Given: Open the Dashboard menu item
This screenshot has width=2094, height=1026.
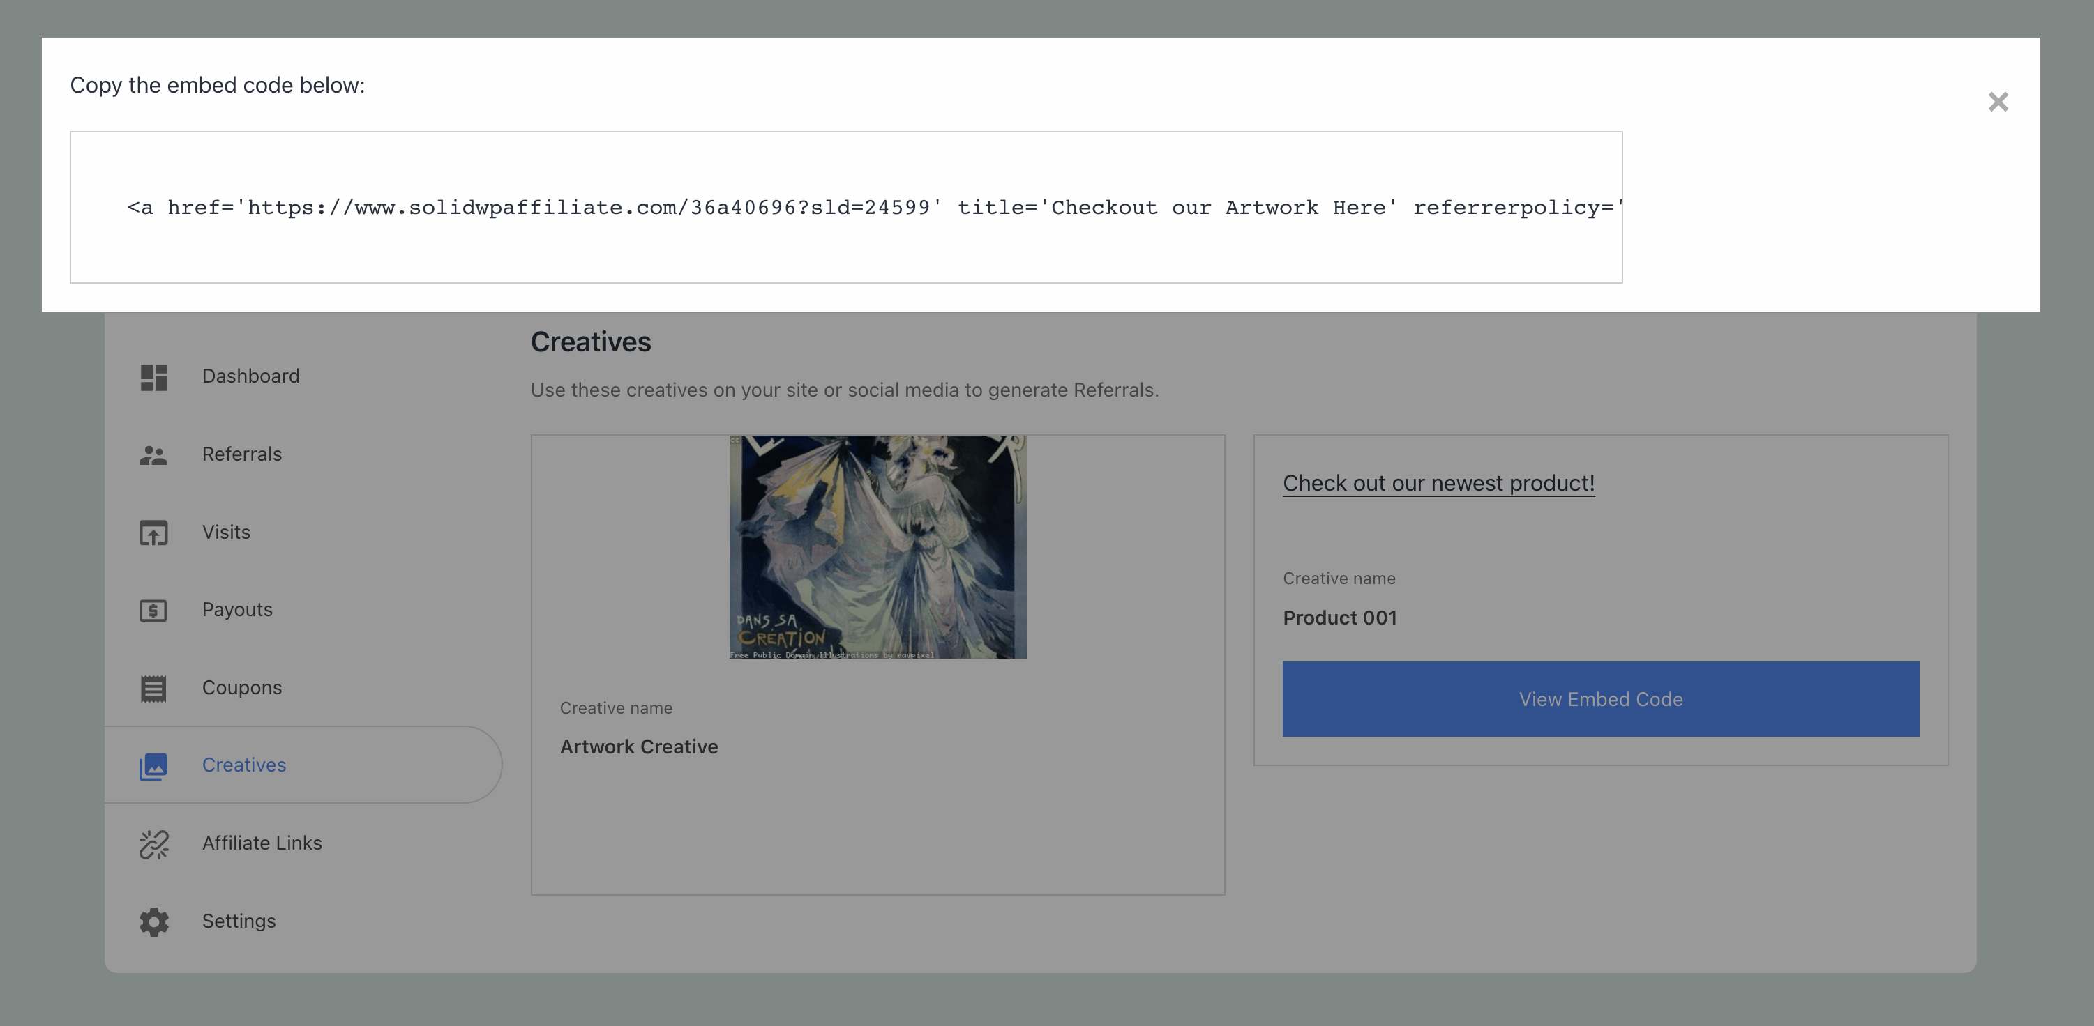Looking at the screenshot, I should click(x=250, y=376).
